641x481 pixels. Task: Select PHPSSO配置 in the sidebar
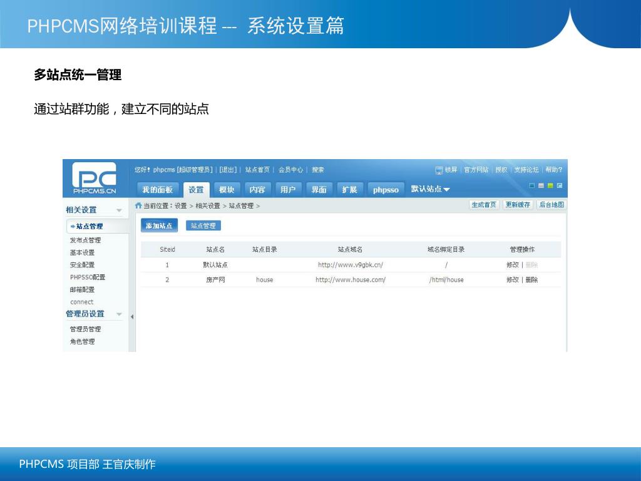click(x=88, y=277)
